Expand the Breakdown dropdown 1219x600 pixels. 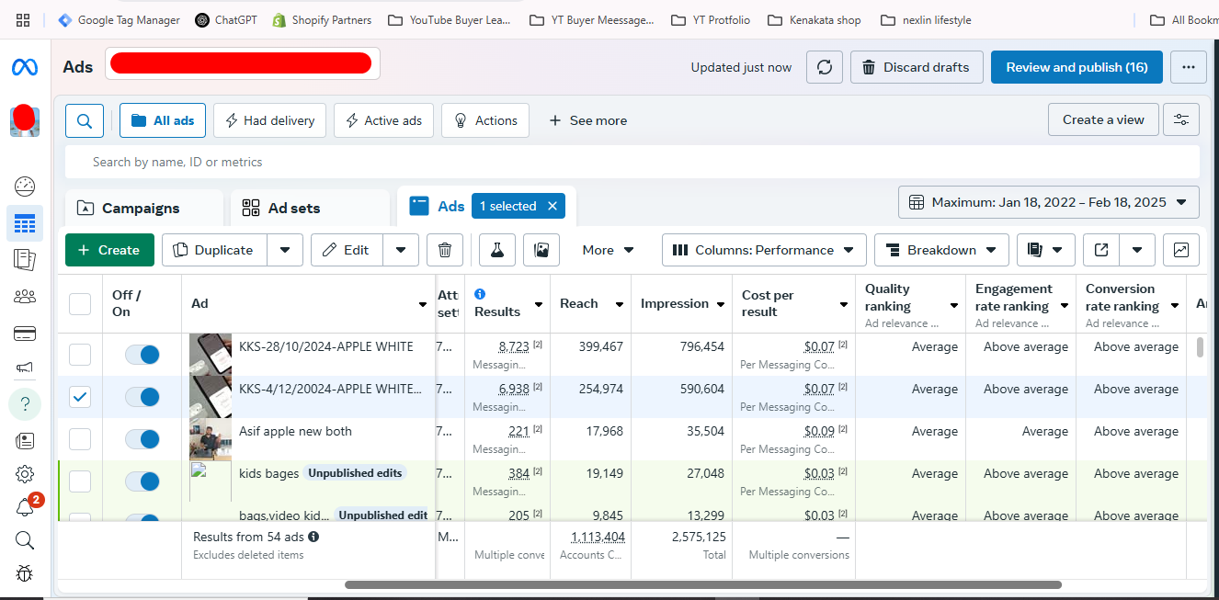(941, 250)
